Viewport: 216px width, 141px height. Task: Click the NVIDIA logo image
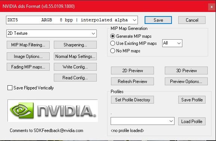click(x=53, y=111)
